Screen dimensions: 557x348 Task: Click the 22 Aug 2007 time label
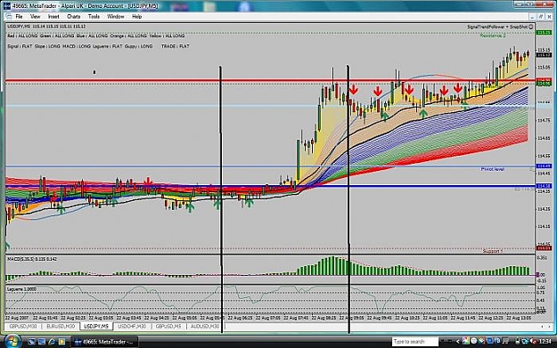[18, 318]
